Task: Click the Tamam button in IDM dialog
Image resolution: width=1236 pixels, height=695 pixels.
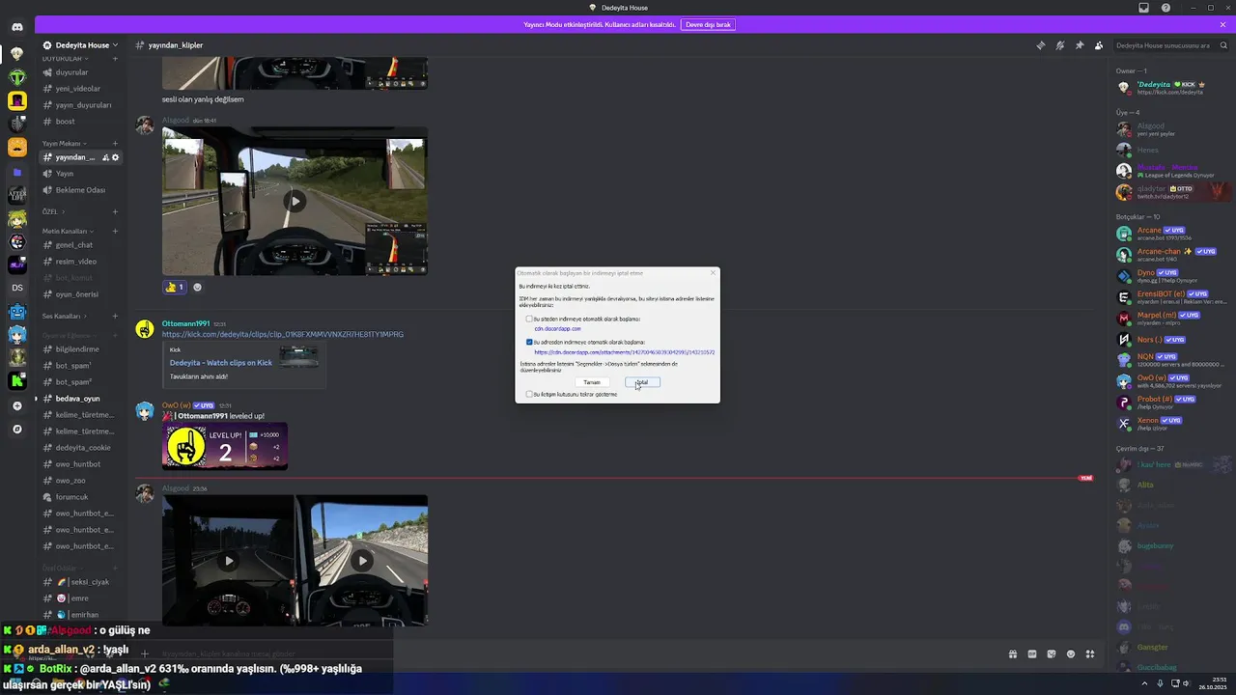Action: tap(592, 382)
